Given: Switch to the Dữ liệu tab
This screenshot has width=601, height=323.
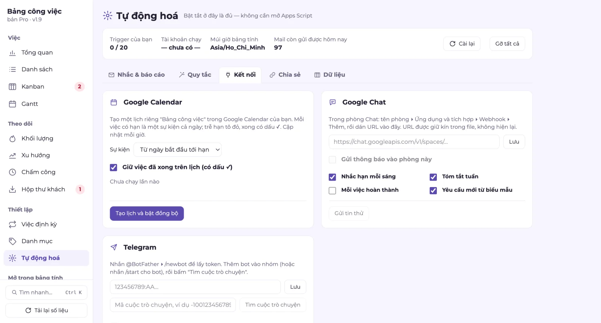Looking at the screenshot, I should coord(330,75).
